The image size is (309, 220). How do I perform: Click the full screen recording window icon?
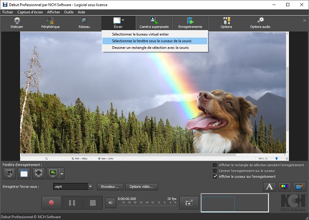(39, 173)
